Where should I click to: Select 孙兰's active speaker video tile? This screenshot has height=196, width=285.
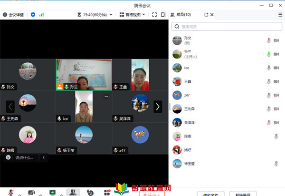tap(84, 75)
